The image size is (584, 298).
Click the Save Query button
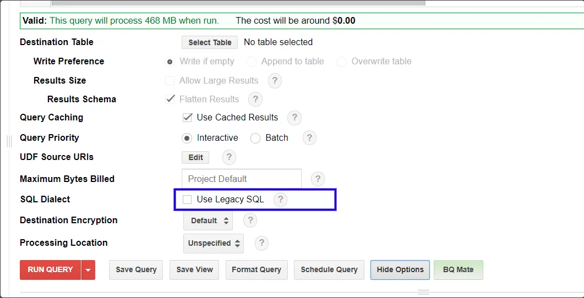tap(136, 270)
